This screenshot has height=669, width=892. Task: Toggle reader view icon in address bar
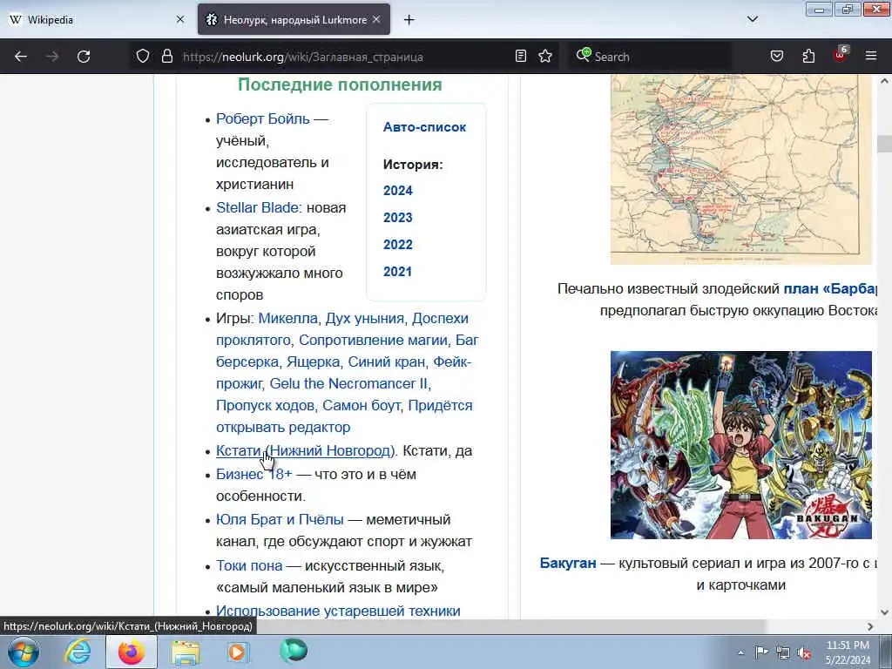(521, 57)
